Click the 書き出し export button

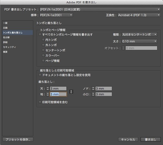click(x=151, y=140)
